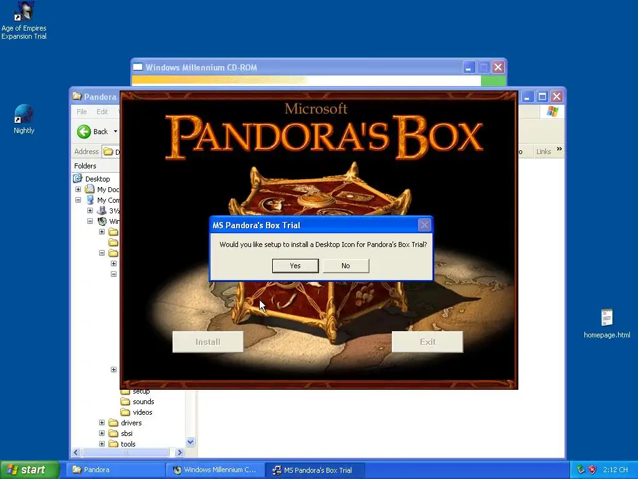Viewport: 638px width, 479px height.
Task: Click the folder tree right scroll arrow
Action: (x=179, y=453)
